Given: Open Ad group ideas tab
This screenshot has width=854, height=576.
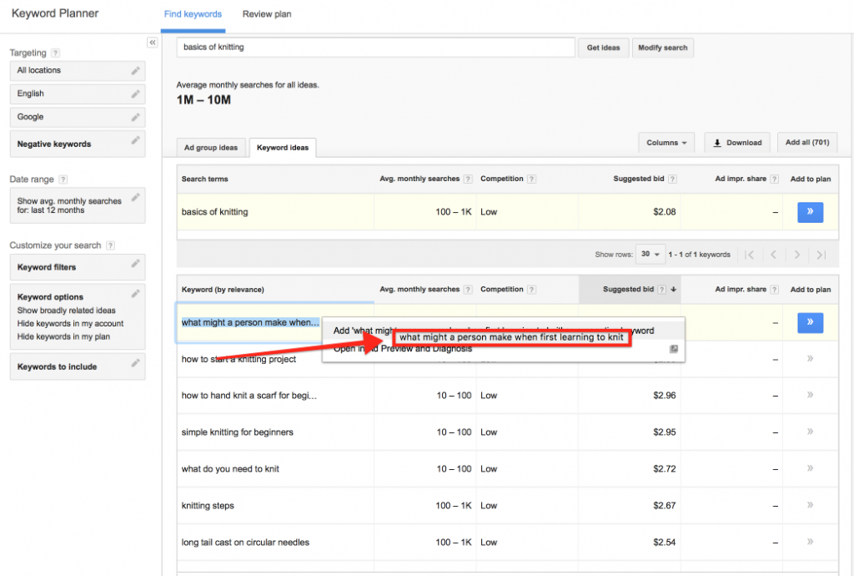Looking at the screenshot, I should [x=211, y=148].
